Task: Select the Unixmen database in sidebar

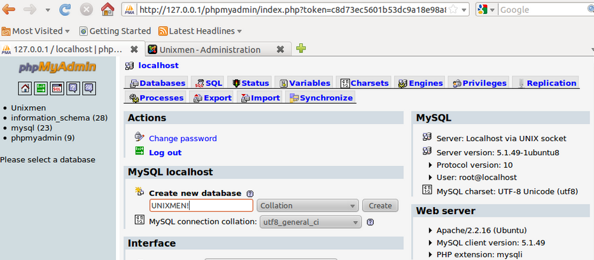Action: click(x=29, y=108)
